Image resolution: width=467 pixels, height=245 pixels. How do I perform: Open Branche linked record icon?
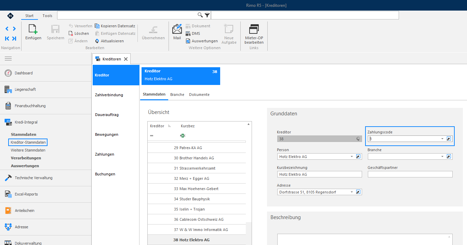pyautogui.click(x=449, y=157)
